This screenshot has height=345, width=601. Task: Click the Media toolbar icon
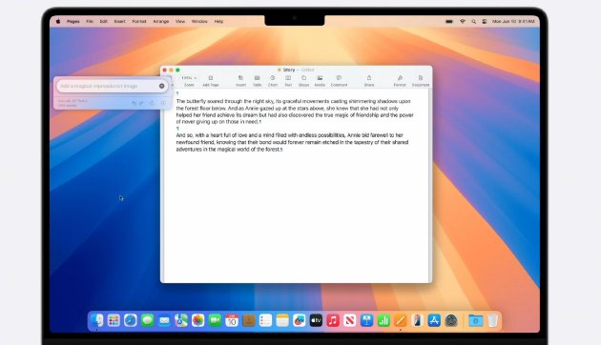[320, 80]
